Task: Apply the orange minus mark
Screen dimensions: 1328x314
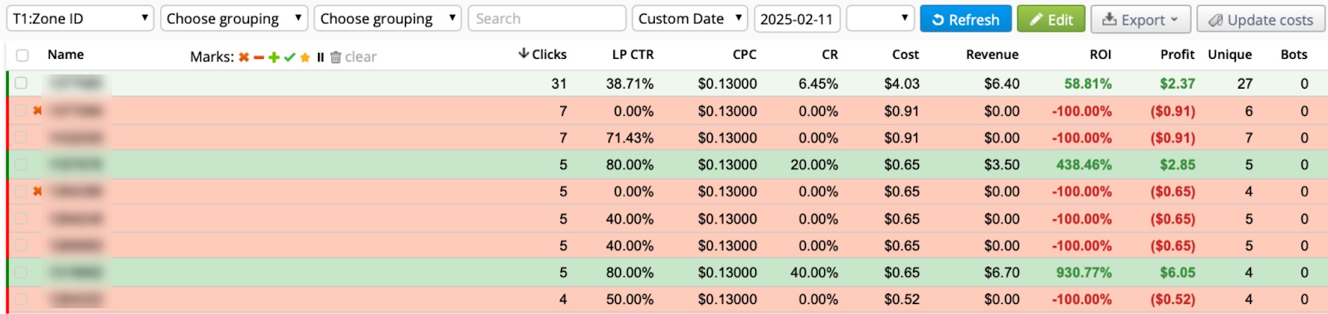Action: (259, 57)
